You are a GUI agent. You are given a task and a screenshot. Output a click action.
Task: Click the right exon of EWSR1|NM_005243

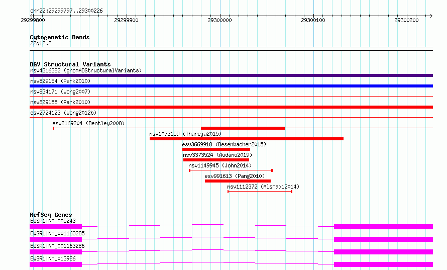pyautogui.click(x=383, y=227)
